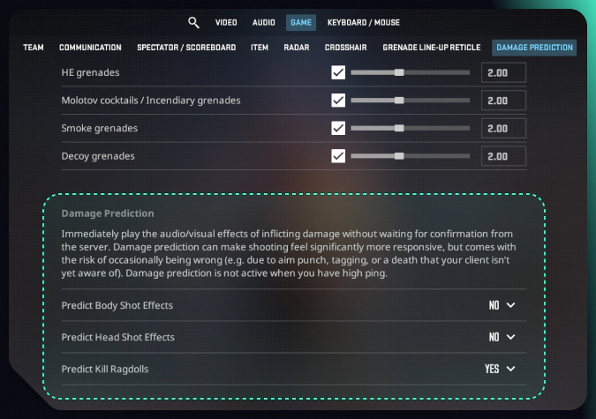Switch to the Video settings tab

tap(226, 23)
